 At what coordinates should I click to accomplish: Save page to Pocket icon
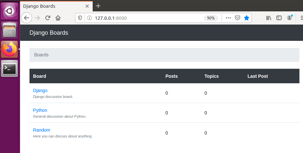(238, 18)
